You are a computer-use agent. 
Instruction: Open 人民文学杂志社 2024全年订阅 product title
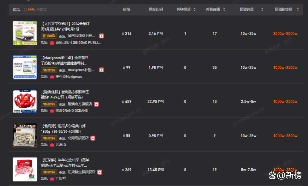pos(65,26)
